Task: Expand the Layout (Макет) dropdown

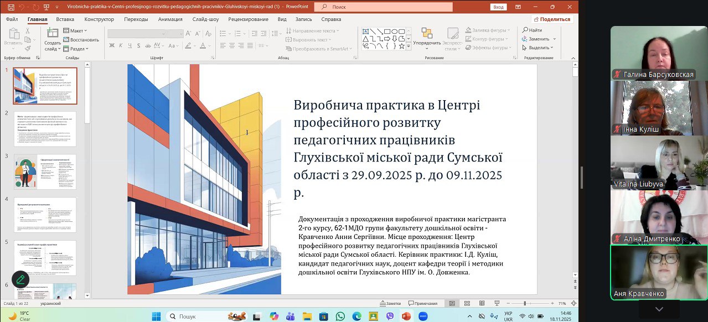Action: 76,31
